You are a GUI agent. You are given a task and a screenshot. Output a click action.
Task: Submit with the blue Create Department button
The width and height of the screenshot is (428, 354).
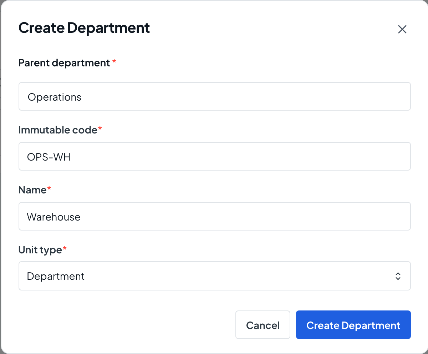[353, 325]
